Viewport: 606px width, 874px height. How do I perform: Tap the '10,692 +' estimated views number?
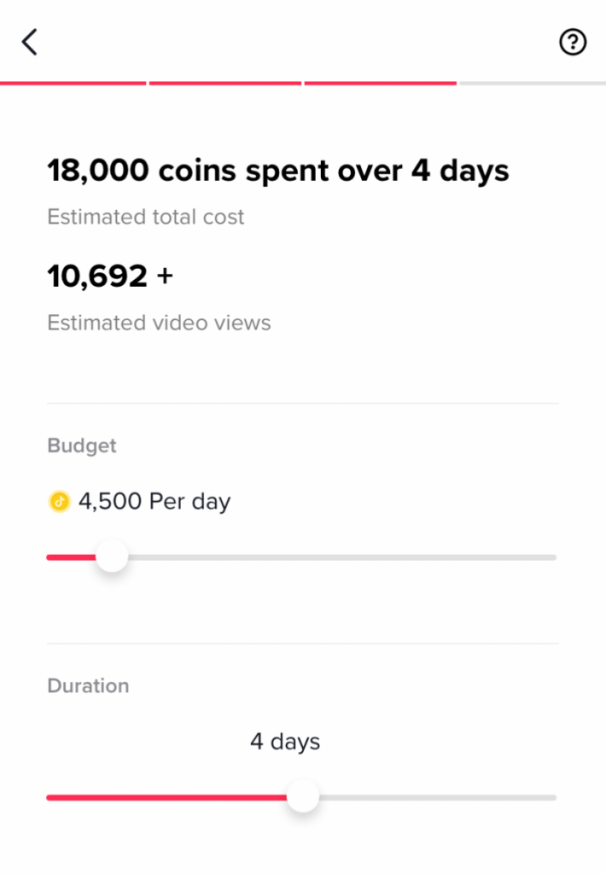pyautogui.click(x=110, y=276)
